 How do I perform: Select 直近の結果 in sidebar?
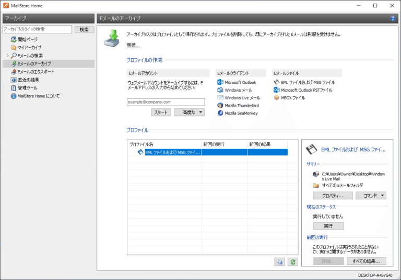click(x=28, y=80)
